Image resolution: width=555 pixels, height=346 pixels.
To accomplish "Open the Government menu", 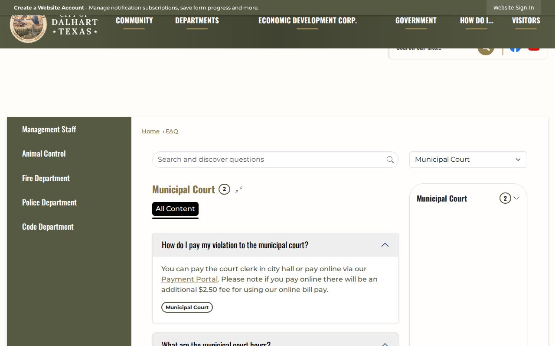I will tap(416, 21).
